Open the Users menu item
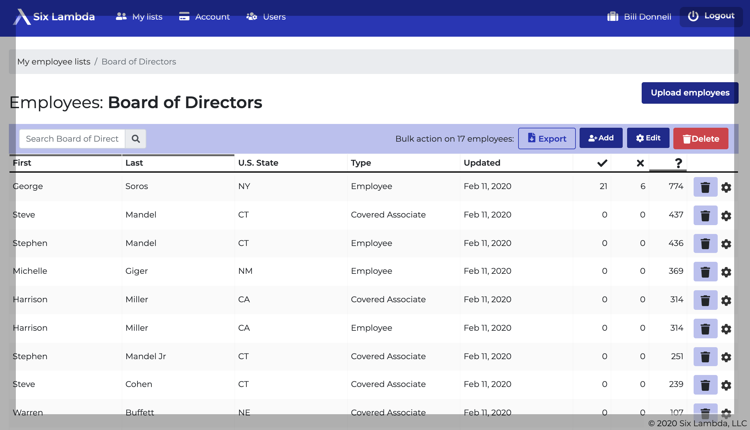Viewport: 750px width, 430px height. (266, 16)
